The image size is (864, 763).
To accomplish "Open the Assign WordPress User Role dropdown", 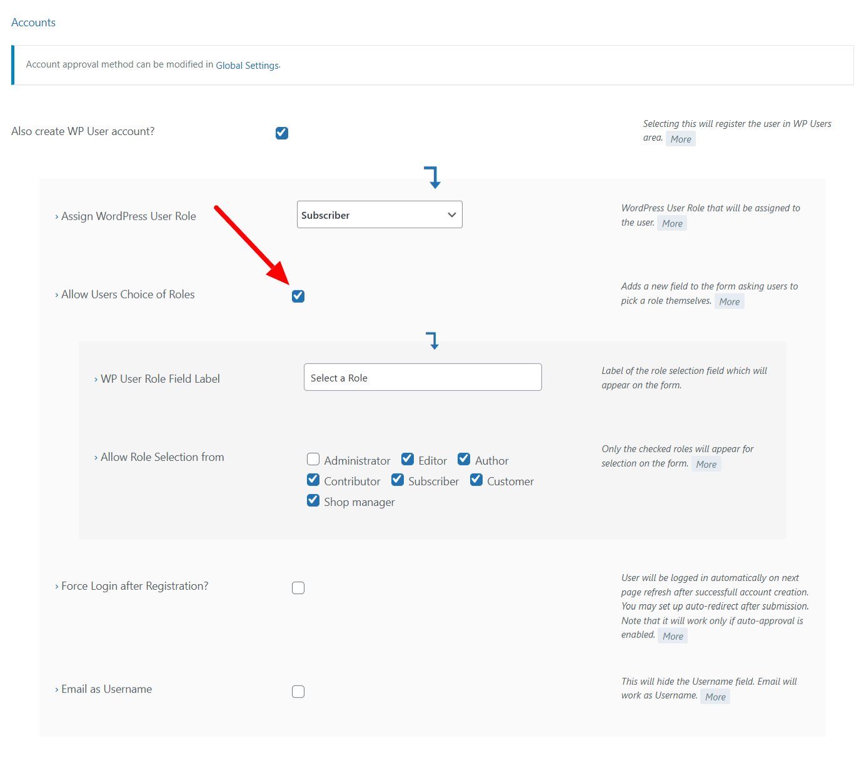I will (379, 215).
